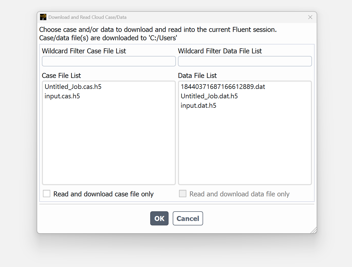This screenshot has width=352, height=267.
Task: Close the Download and Read Cloud Case/Data dialog
Action: (310, 17)
